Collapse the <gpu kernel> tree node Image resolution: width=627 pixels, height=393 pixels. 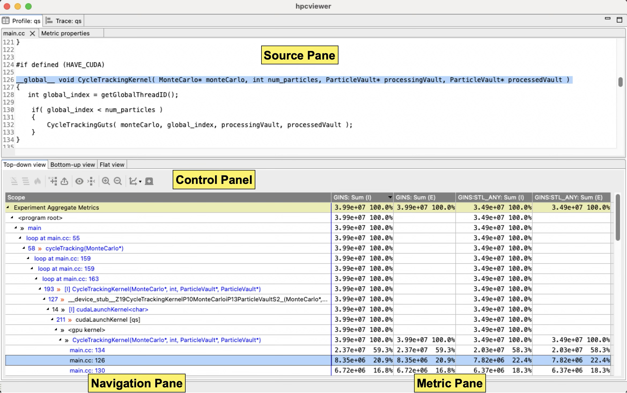56,330
